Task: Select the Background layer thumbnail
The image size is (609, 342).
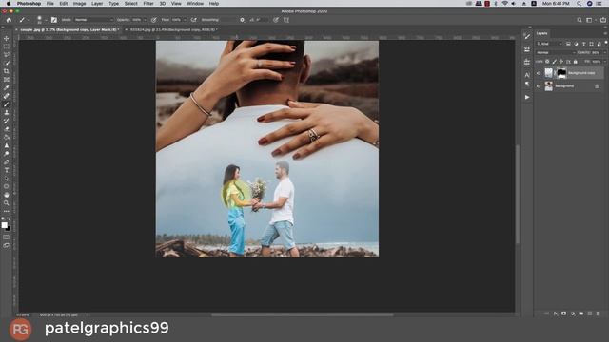Action: [548, 86]
